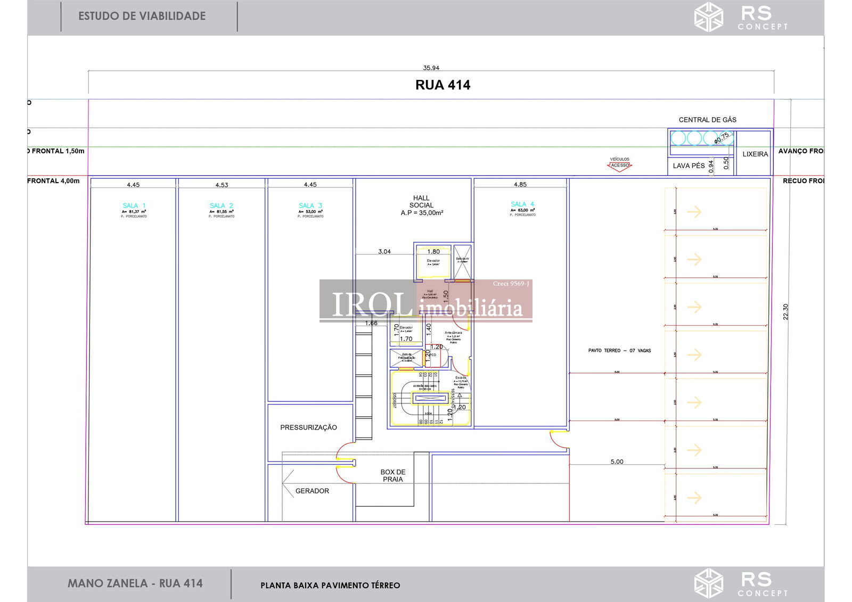Select the 'SALA 2' room label
The image size is (852, 602).
(x=221, y=205)
